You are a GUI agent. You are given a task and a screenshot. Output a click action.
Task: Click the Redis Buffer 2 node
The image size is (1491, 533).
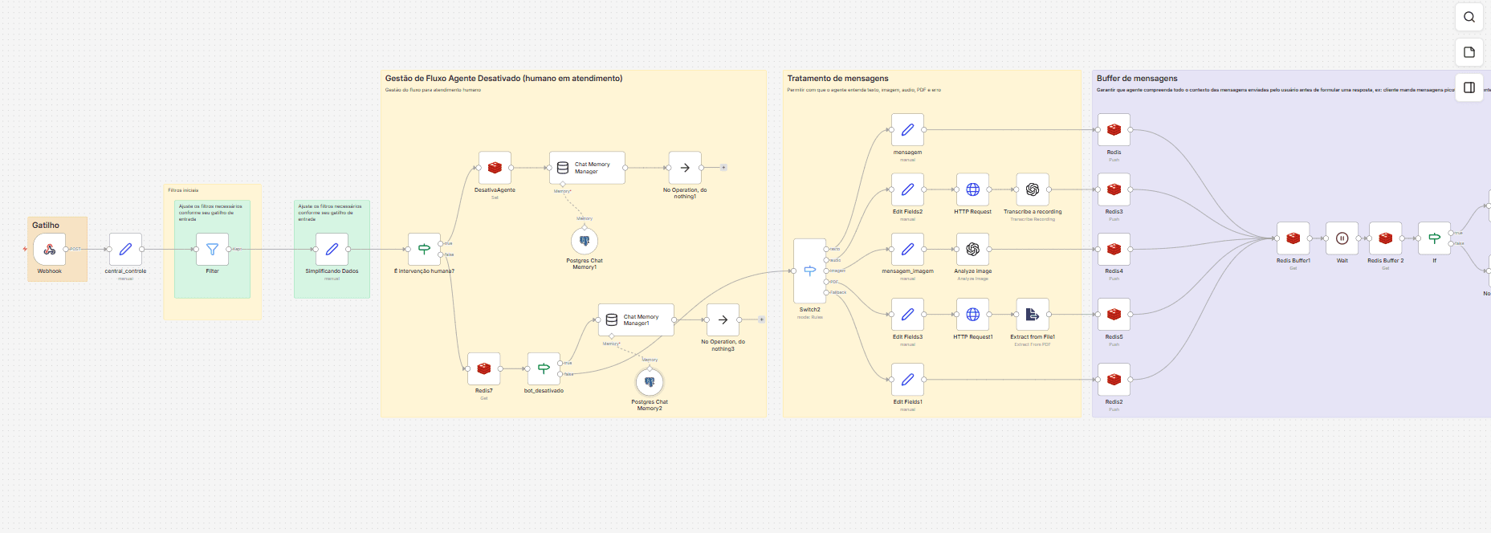click(x=1385, y=238)
